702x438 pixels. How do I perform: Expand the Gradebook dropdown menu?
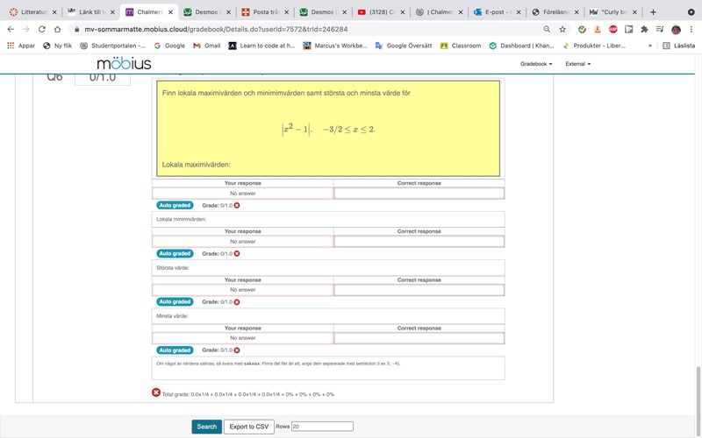(x=535, y=64)
